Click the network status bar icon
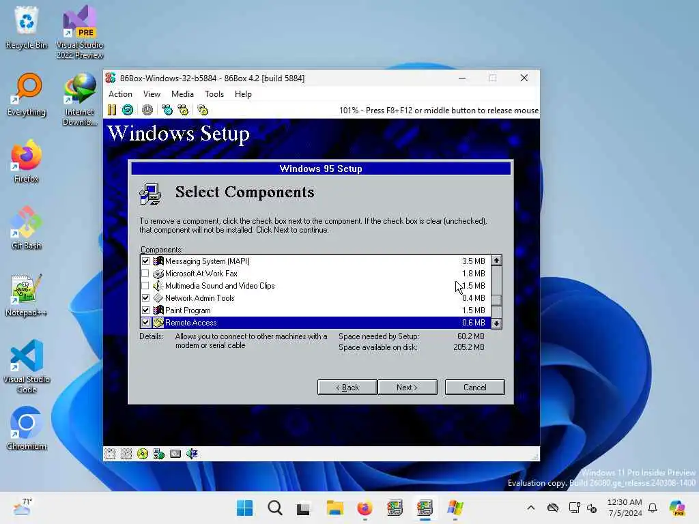The height and width of the screenshot is (524, 699). pyautogui.click(x=159, y=454)
